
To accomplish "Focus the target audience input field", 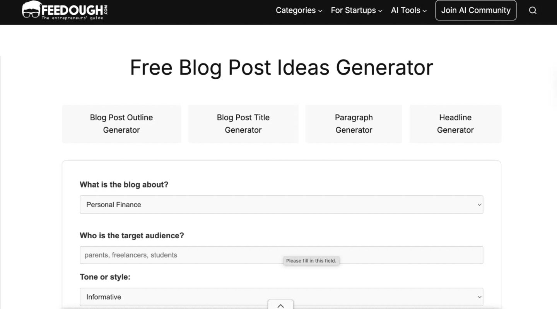I will 281,255.
